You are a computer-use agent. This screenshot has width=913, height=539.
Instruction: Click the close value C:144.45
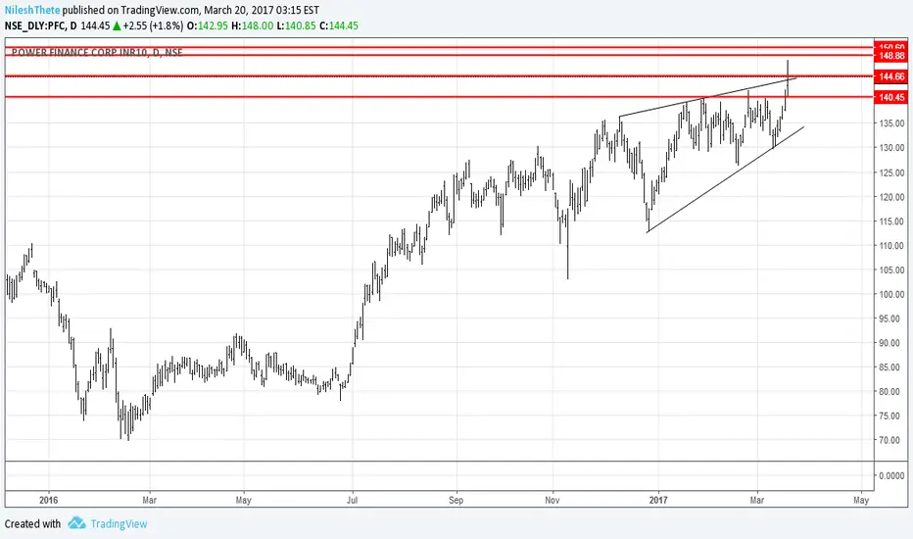(339, 25)
